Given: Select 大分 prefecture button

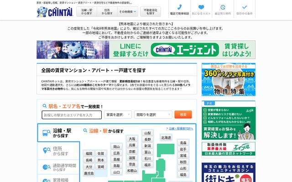Looking at the screenshot, I should click(89, 167).
